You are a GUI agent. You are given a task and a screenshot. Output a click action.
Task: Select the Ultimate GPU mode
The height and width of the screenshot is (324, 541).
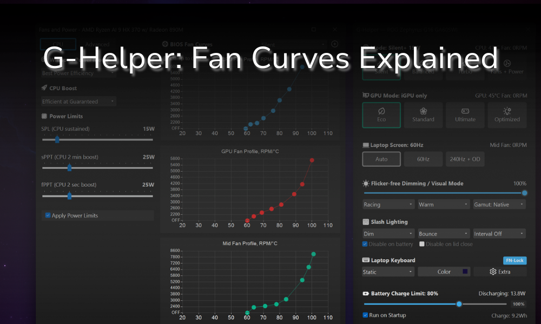pyautogui.click(x=465, y=115)
